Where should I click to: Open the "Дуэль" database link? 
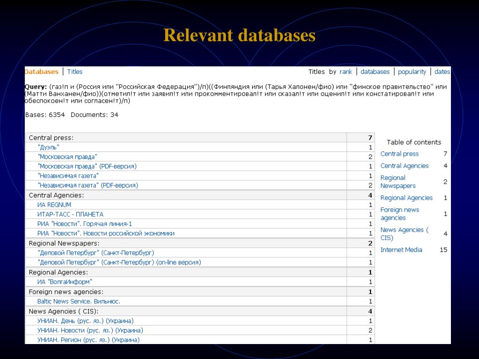pos(49,147)
